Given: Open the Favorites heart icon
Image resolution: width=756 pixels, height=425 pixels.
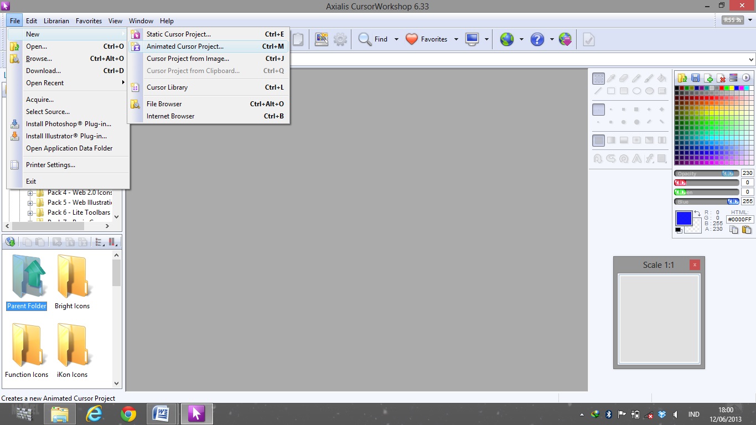Looking at the screenshot, I should pos(412,39).
